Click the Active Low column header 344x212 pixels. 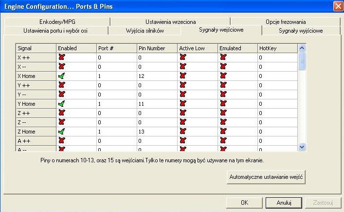click(198, 48)
